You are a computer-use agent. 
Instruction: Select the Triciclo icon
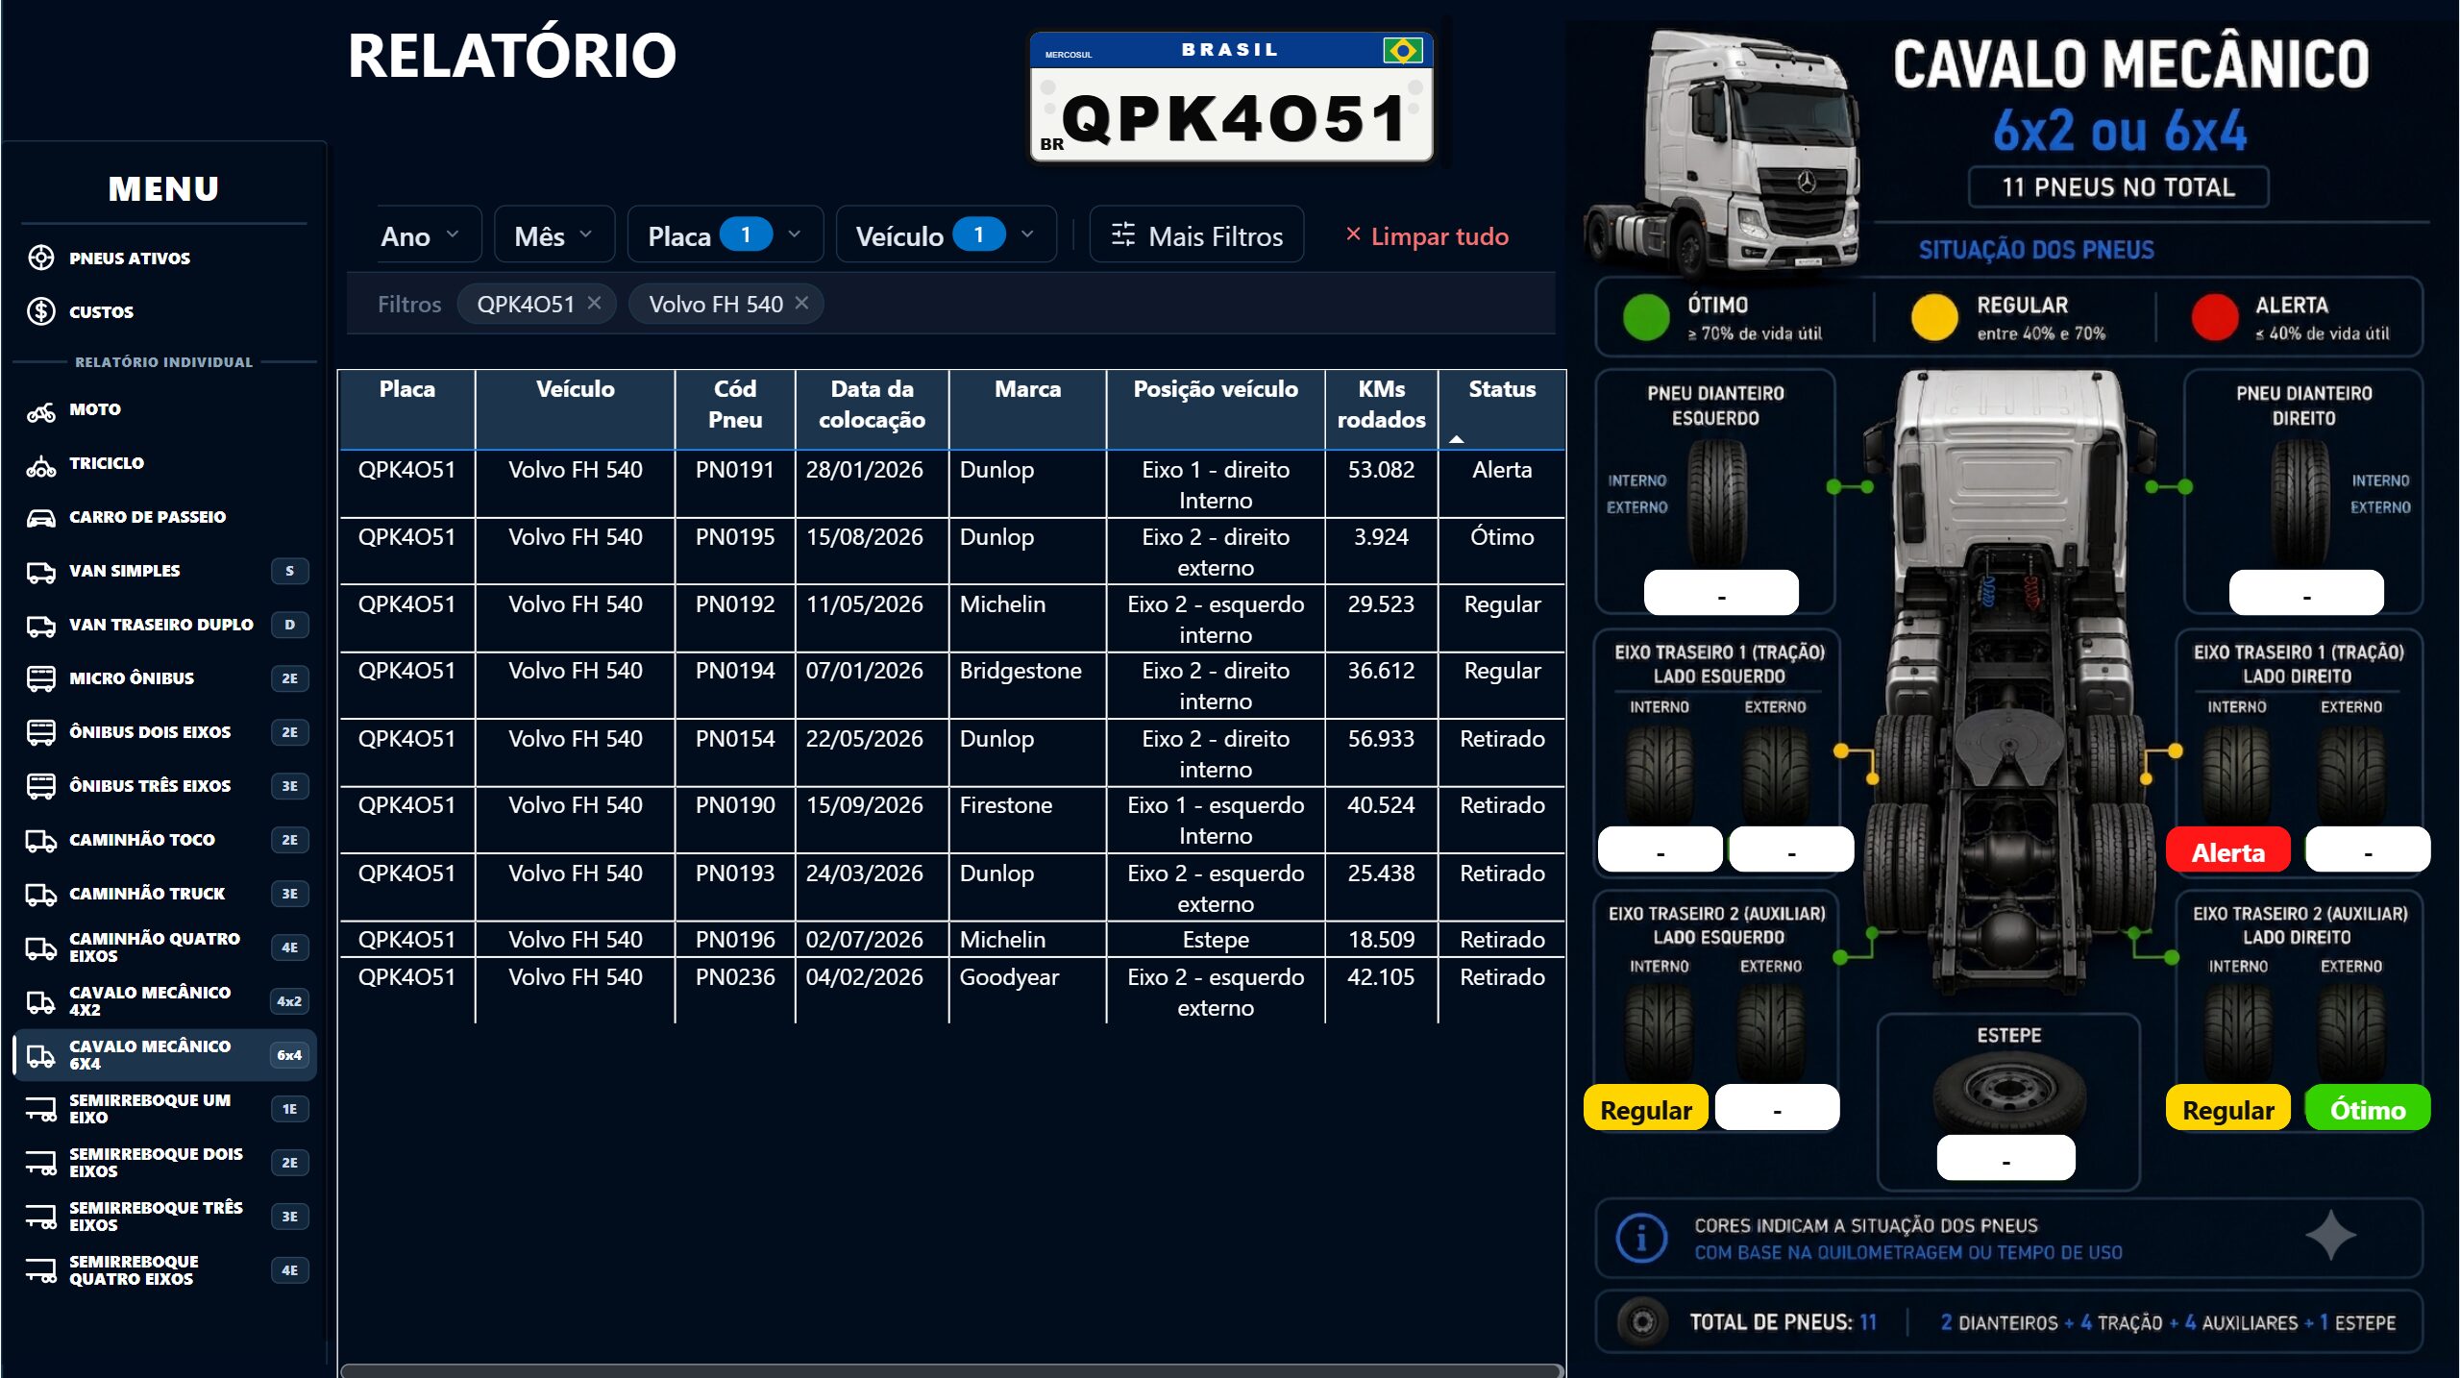click(x=40, y=464)
